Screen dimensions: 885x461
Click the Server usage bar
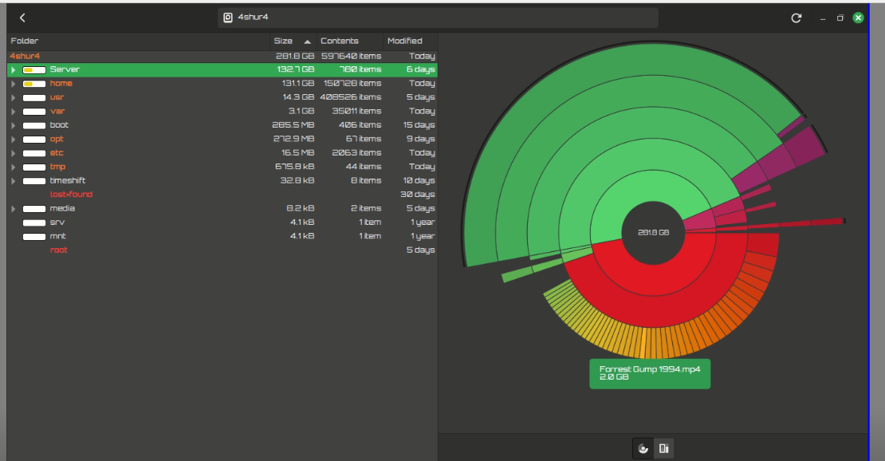(33, 70)
